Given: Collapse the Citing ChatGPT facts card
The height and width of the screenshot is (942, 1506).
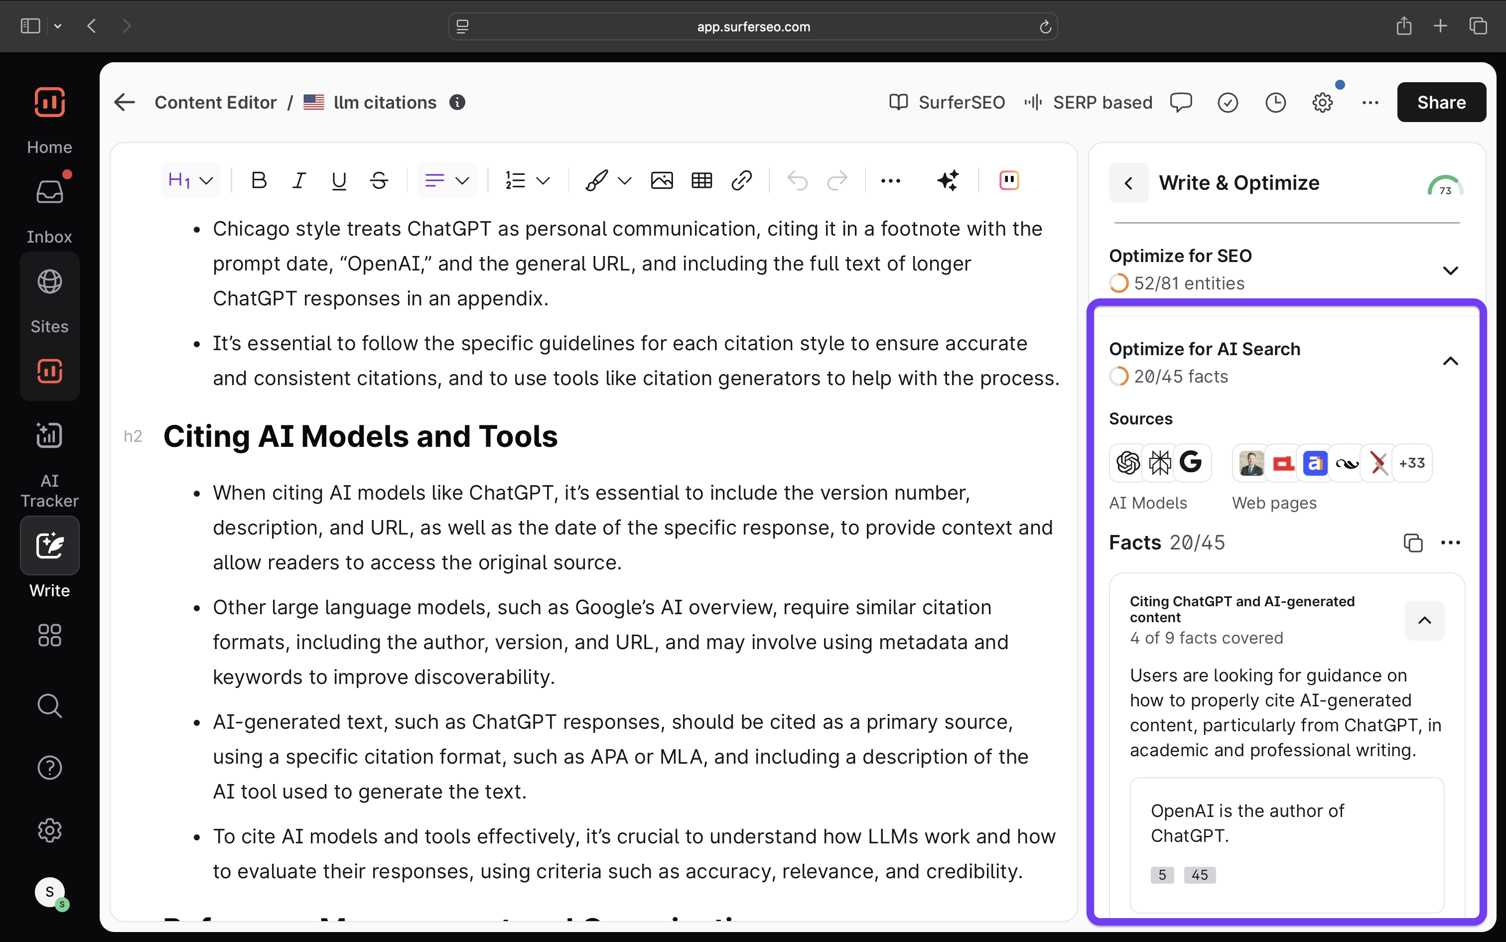Looking at the screenshot, I should pyautogui.click(x=1424, y=621).
